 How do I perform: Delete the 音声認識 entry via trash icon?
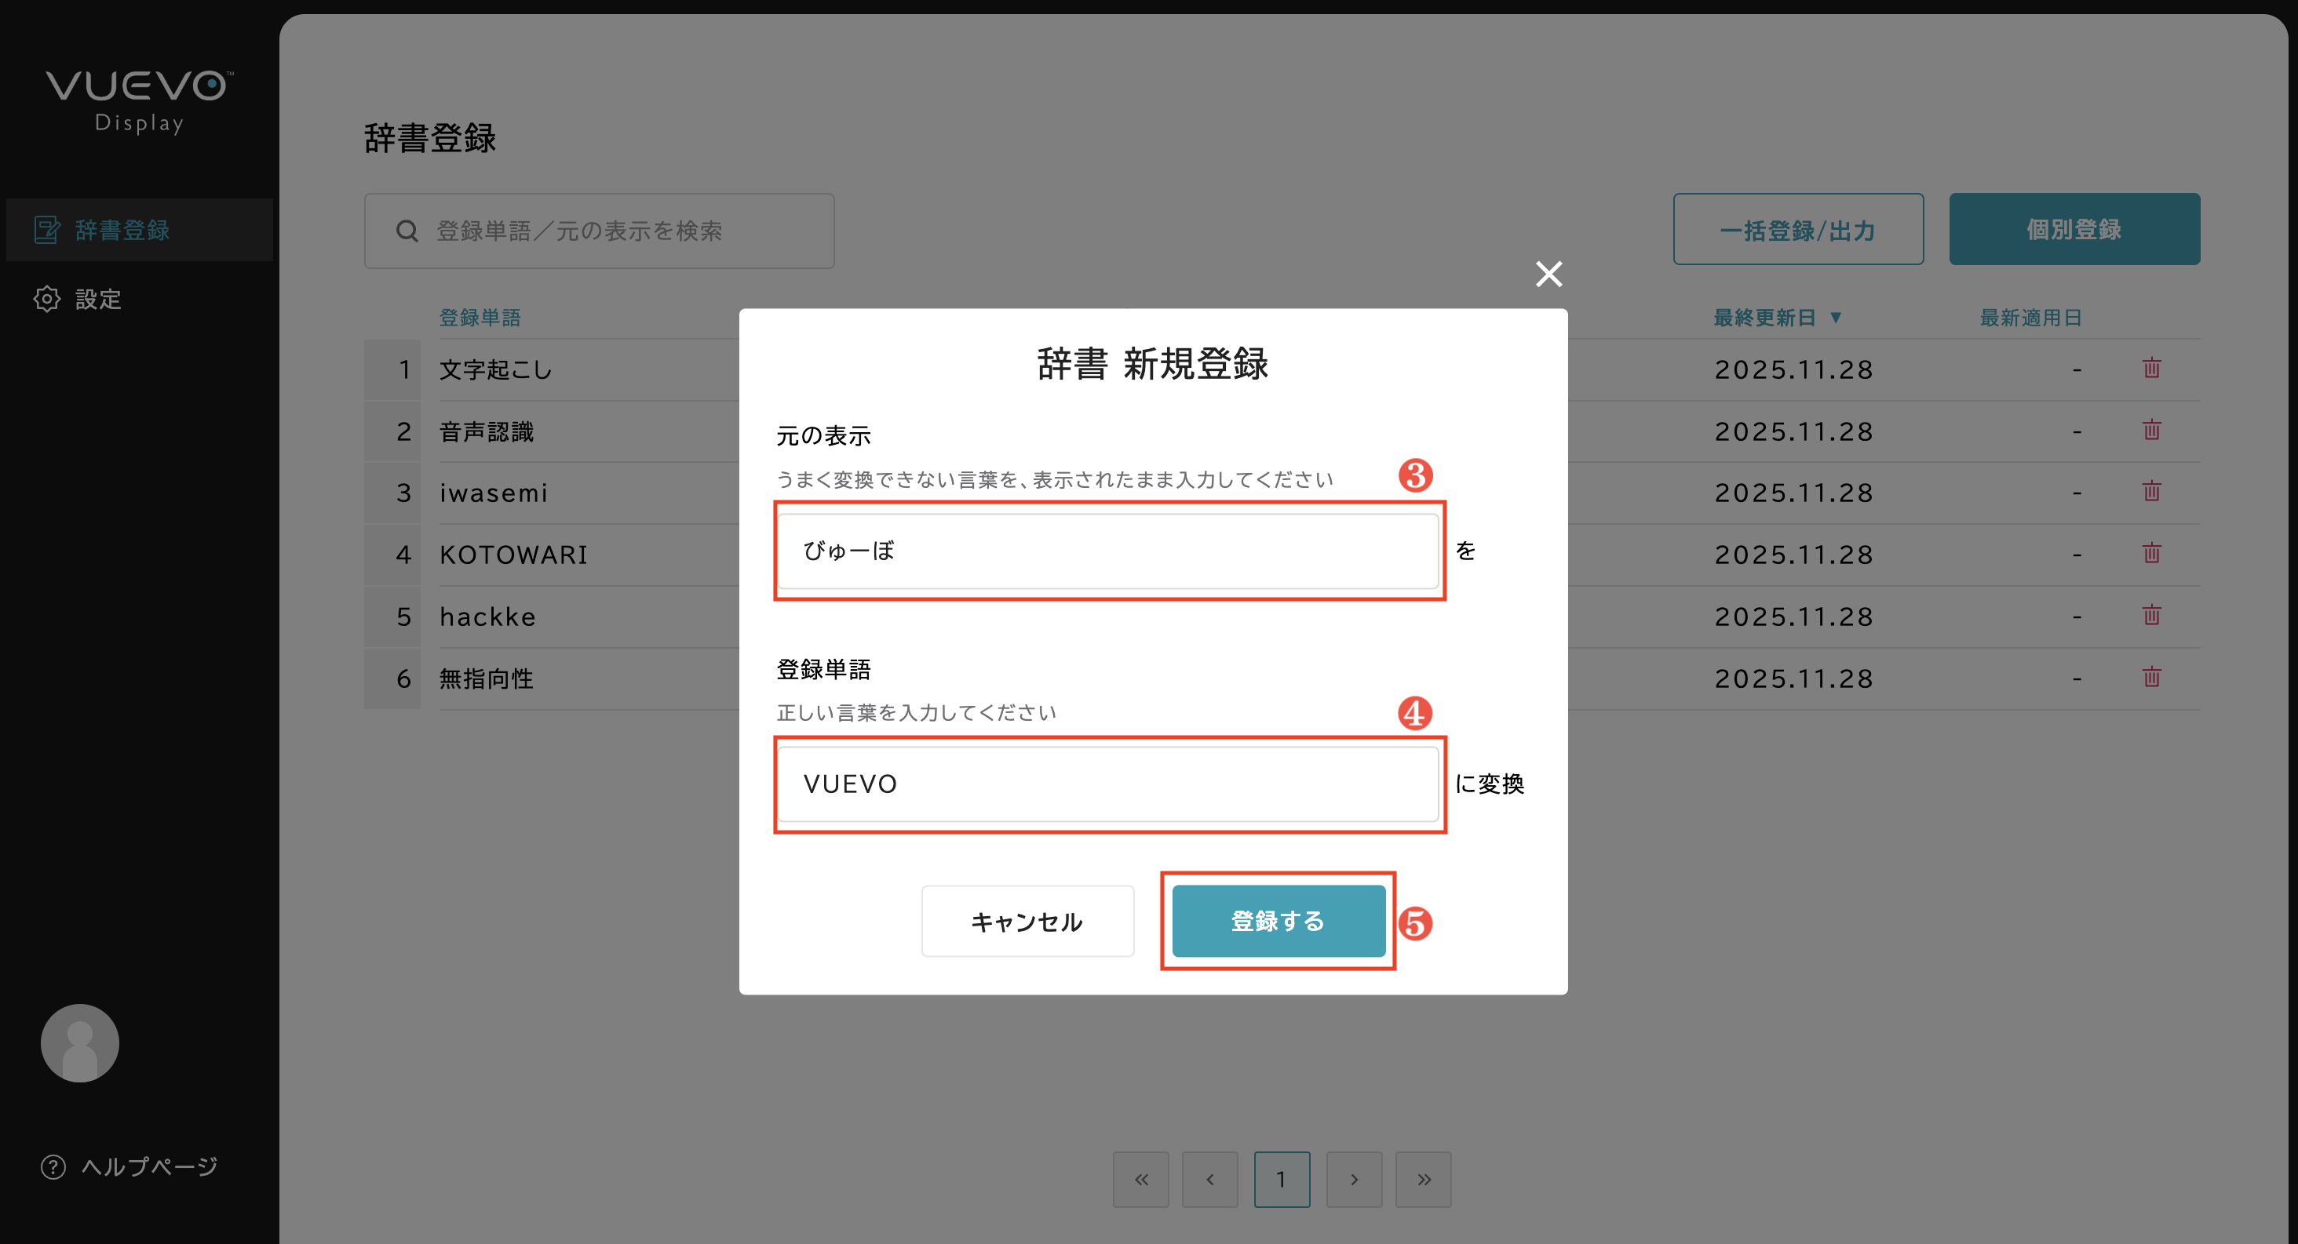tap(2150, 431)
